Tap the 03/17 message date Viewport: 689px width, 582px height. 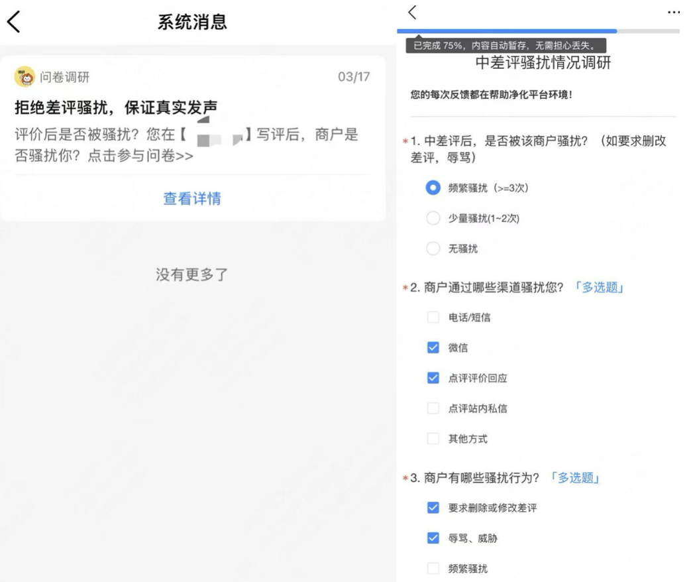point(354,77)
